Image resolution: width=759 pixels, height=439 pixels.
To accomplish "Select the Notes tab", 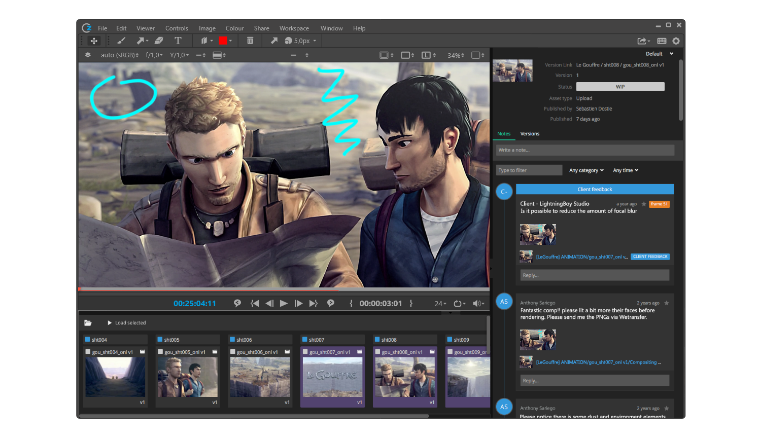I will click(x=504, y=134).
